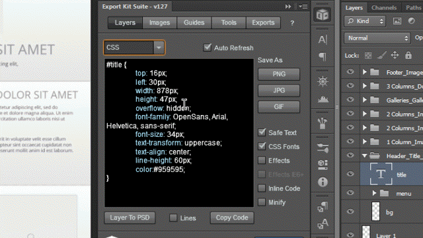Screen dimensions: 423x238
Task: Hide the title text layer
Action: (350, 174)
